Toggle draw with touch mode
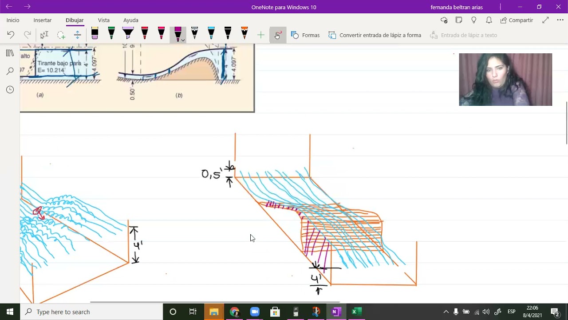 coord(277,35)
